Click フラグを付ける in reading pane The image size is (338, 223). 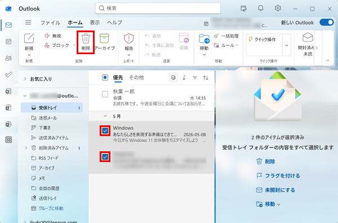coord(278,176)
